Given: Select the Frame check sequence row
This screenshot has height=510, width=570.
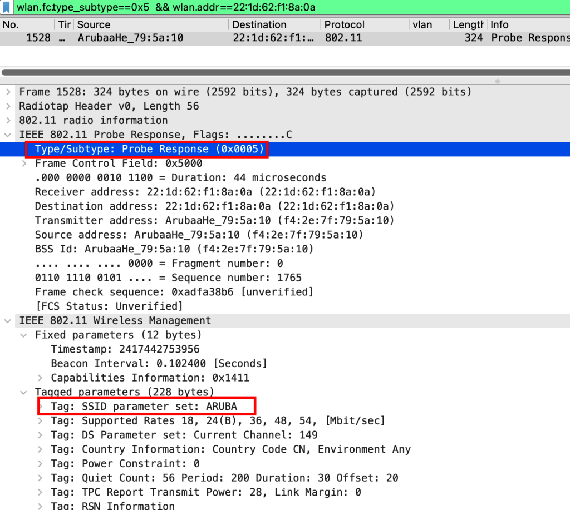Looking at the screenshot, I should click(x=285, y=292).
